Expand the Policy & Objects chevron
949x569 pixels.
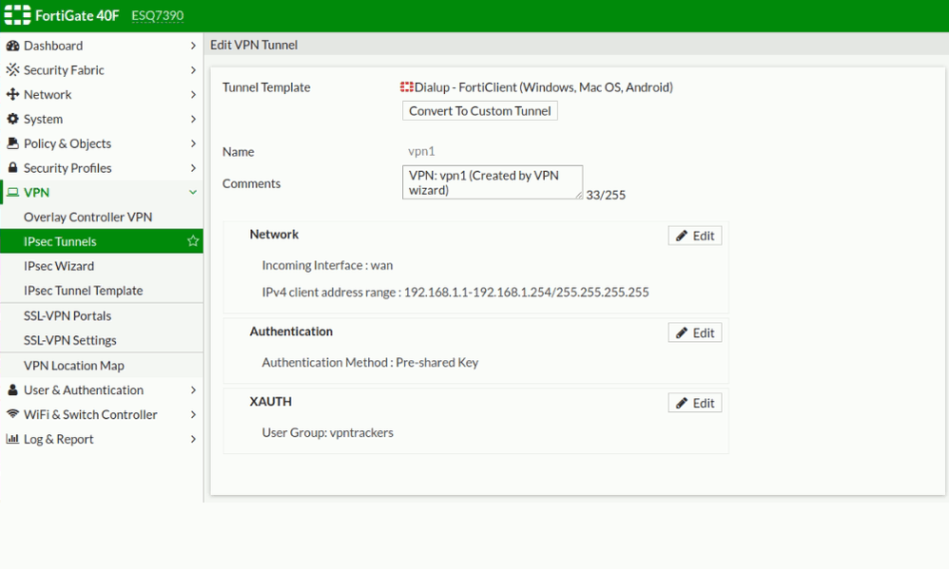(193, 143)
